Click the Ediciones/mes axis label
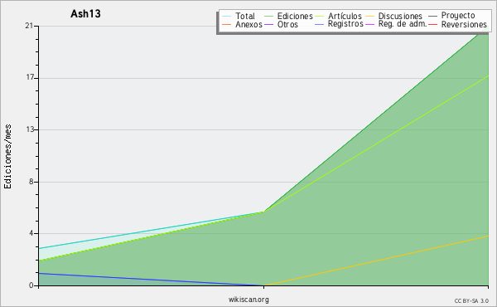 (x=7, y=157)
